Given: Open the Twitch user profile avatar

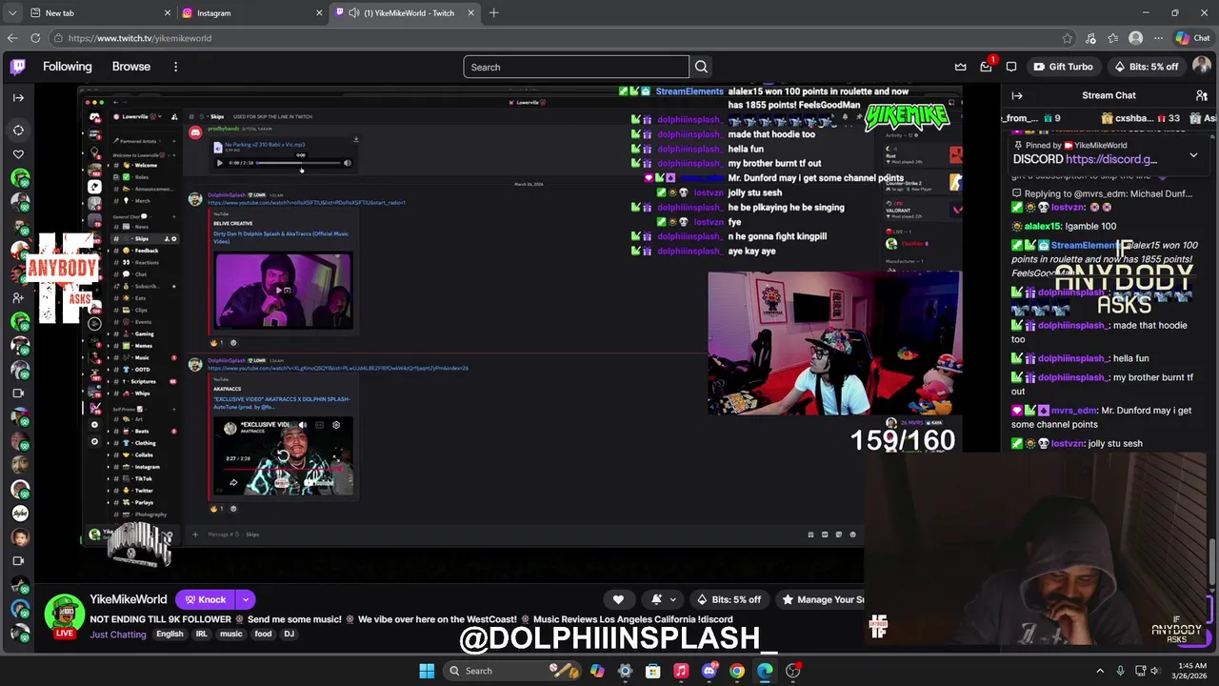Looking at the screenshot, I should 1201,67.
